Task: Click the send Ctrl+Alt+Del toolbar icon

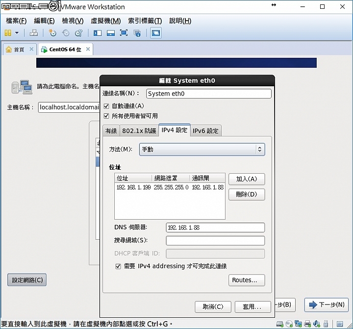Action: [x=34, y=33]
